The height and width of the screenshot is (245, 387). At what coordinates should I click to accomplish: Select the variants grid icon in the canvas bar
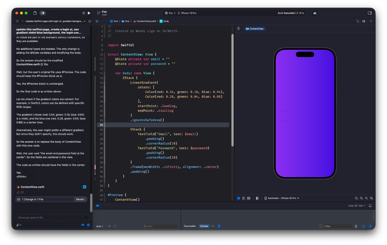click(249, 198)
